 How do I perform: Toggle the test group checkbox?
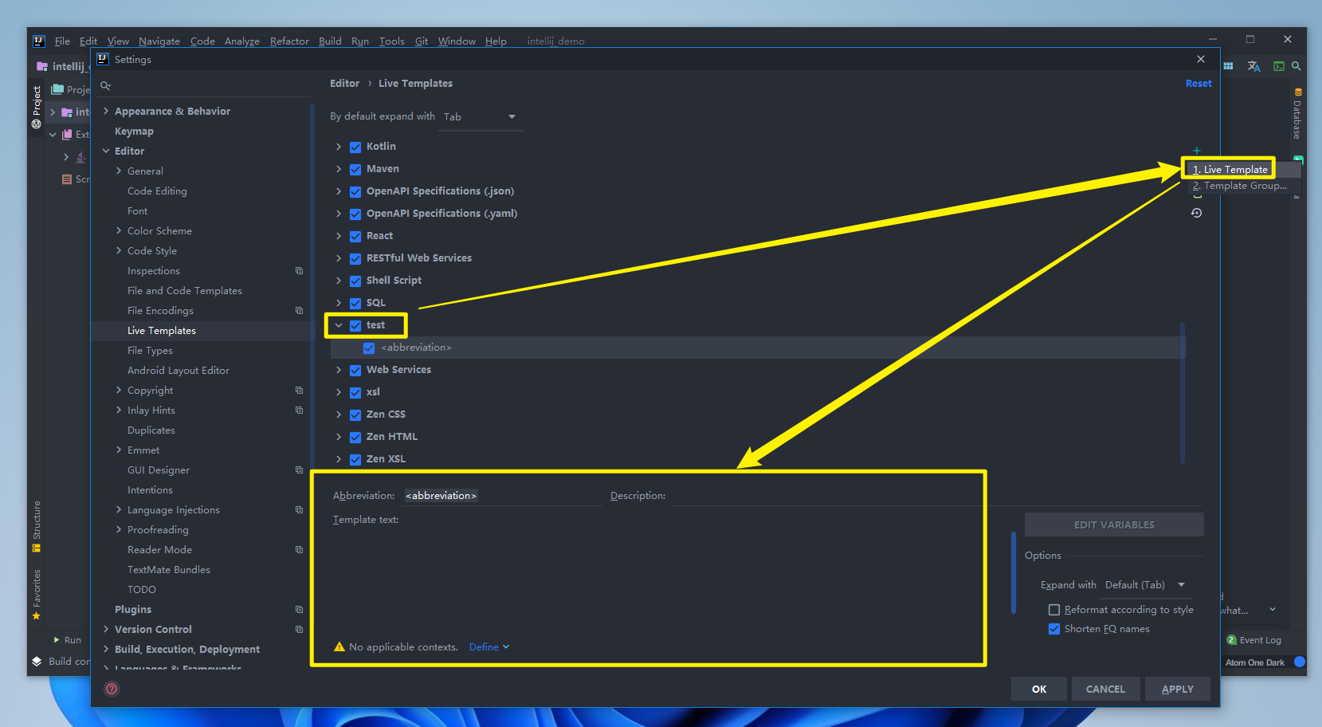(x=355, y=325)
